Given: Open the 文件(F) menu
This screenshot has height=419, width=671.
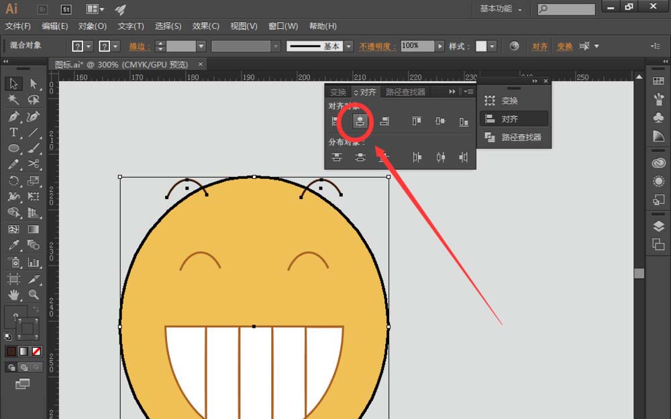Looking at the screenshot, I should [x=18, y=26].
